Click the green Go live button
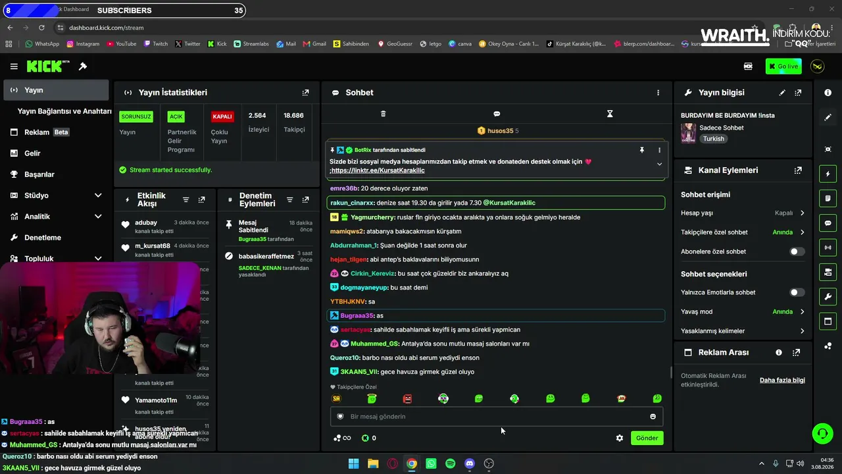 (783, 66)
